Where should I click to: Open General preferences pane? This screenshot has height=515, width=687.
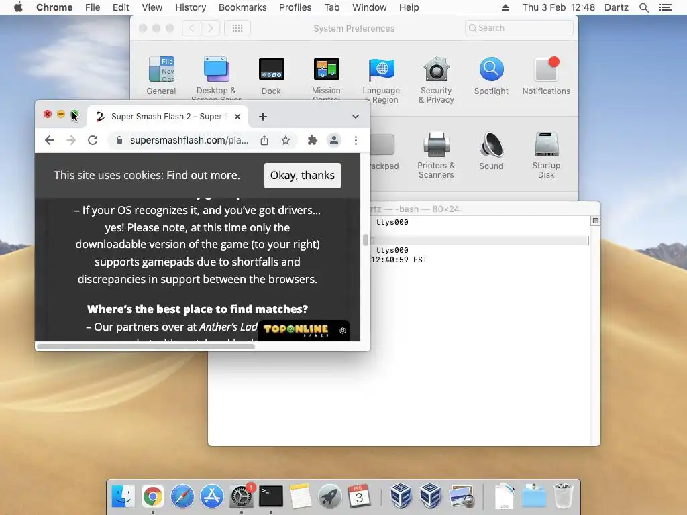161,75
